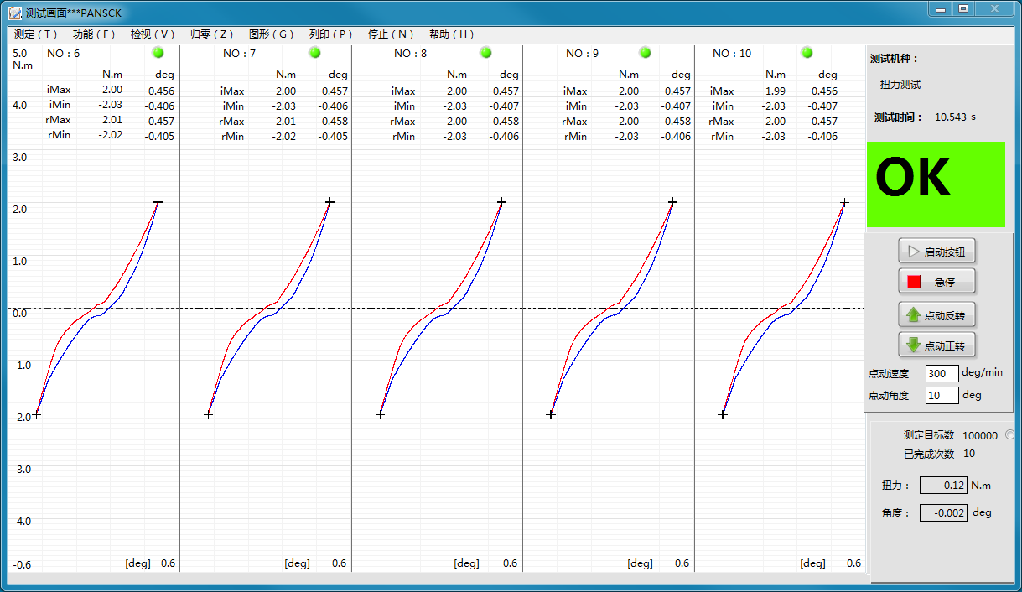Open the 检视 (V) menu

pyautogui.click(x=153, y=34)
